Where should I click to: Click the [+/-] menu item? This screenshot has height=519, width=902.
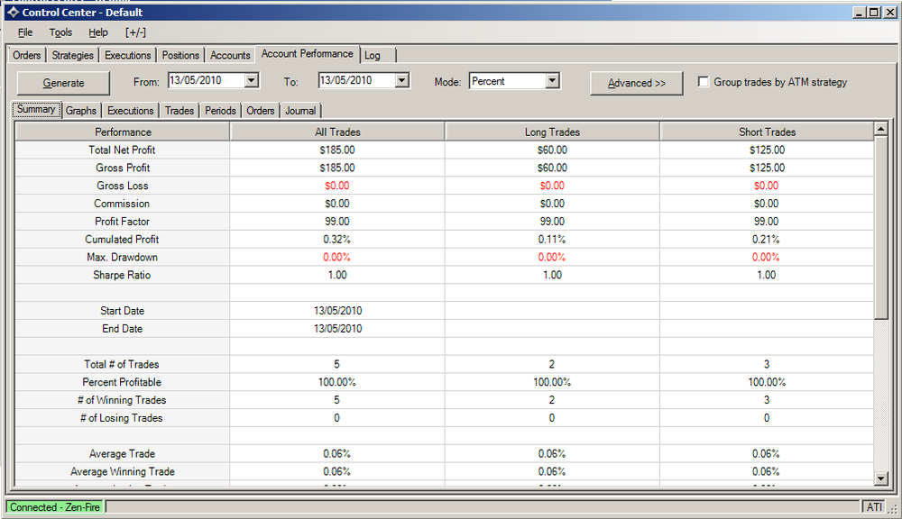point(136,32)
